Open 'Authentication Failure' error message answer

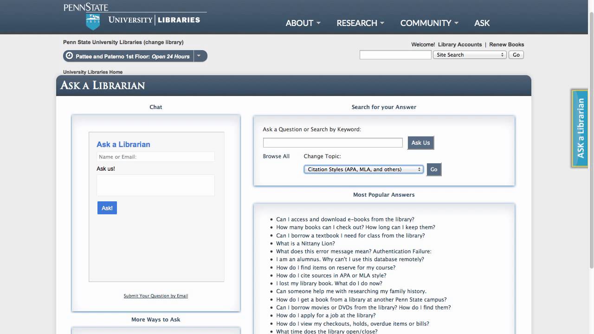pyautogui.click(x=354, y=251)
